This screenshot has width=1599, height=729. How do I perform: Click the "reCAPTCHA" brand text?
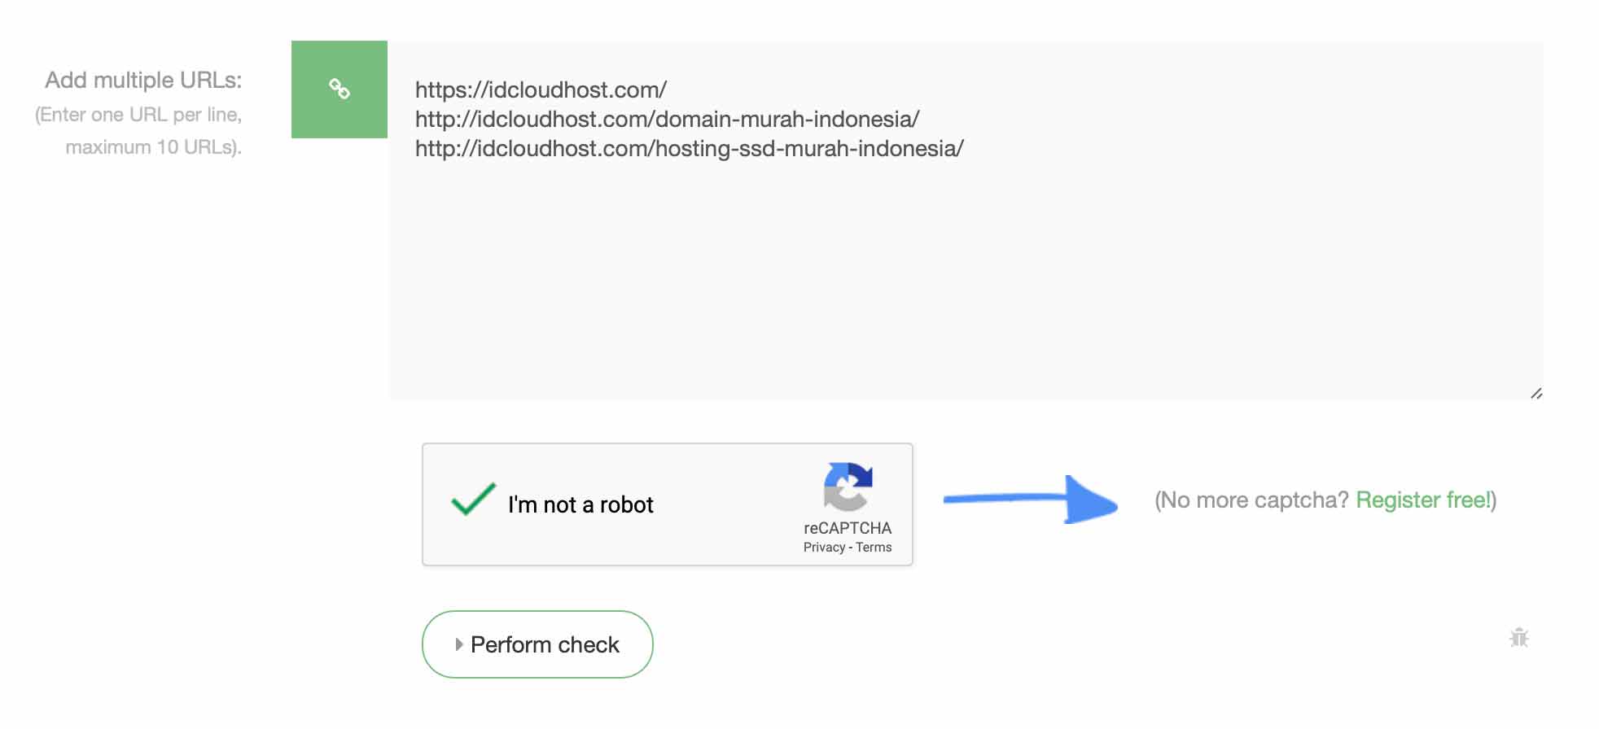(x=848, y=528)
